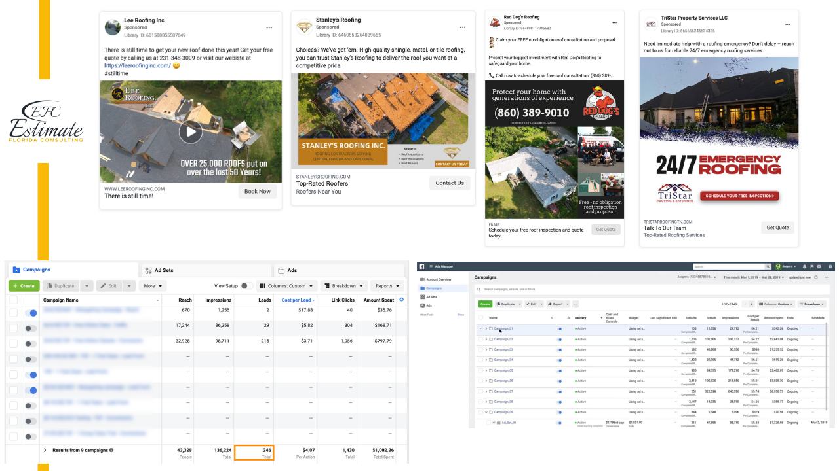Screen dimensions: 839x471
Task: Play the Lee Roofing ad video
Action: click(x=190, y=132)
